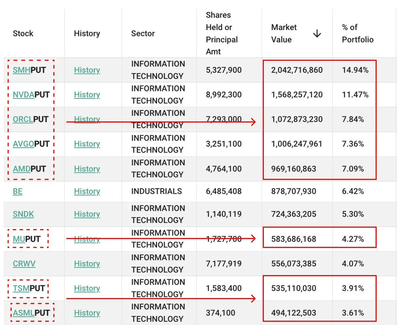View History for the ORCL row
The height and width of the screenshot is (325, 397).
87,119
